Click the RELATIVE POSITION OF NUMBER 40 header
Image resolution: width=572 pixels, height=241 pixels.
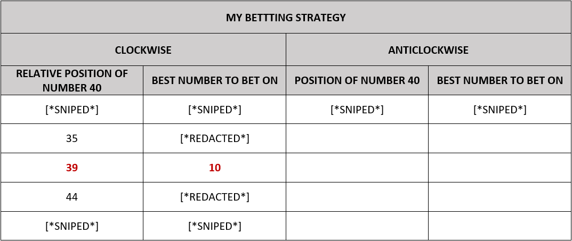72,80
